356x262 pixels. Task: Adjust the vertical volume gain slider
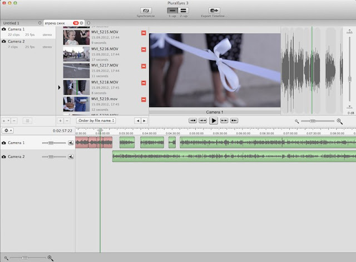350,79
